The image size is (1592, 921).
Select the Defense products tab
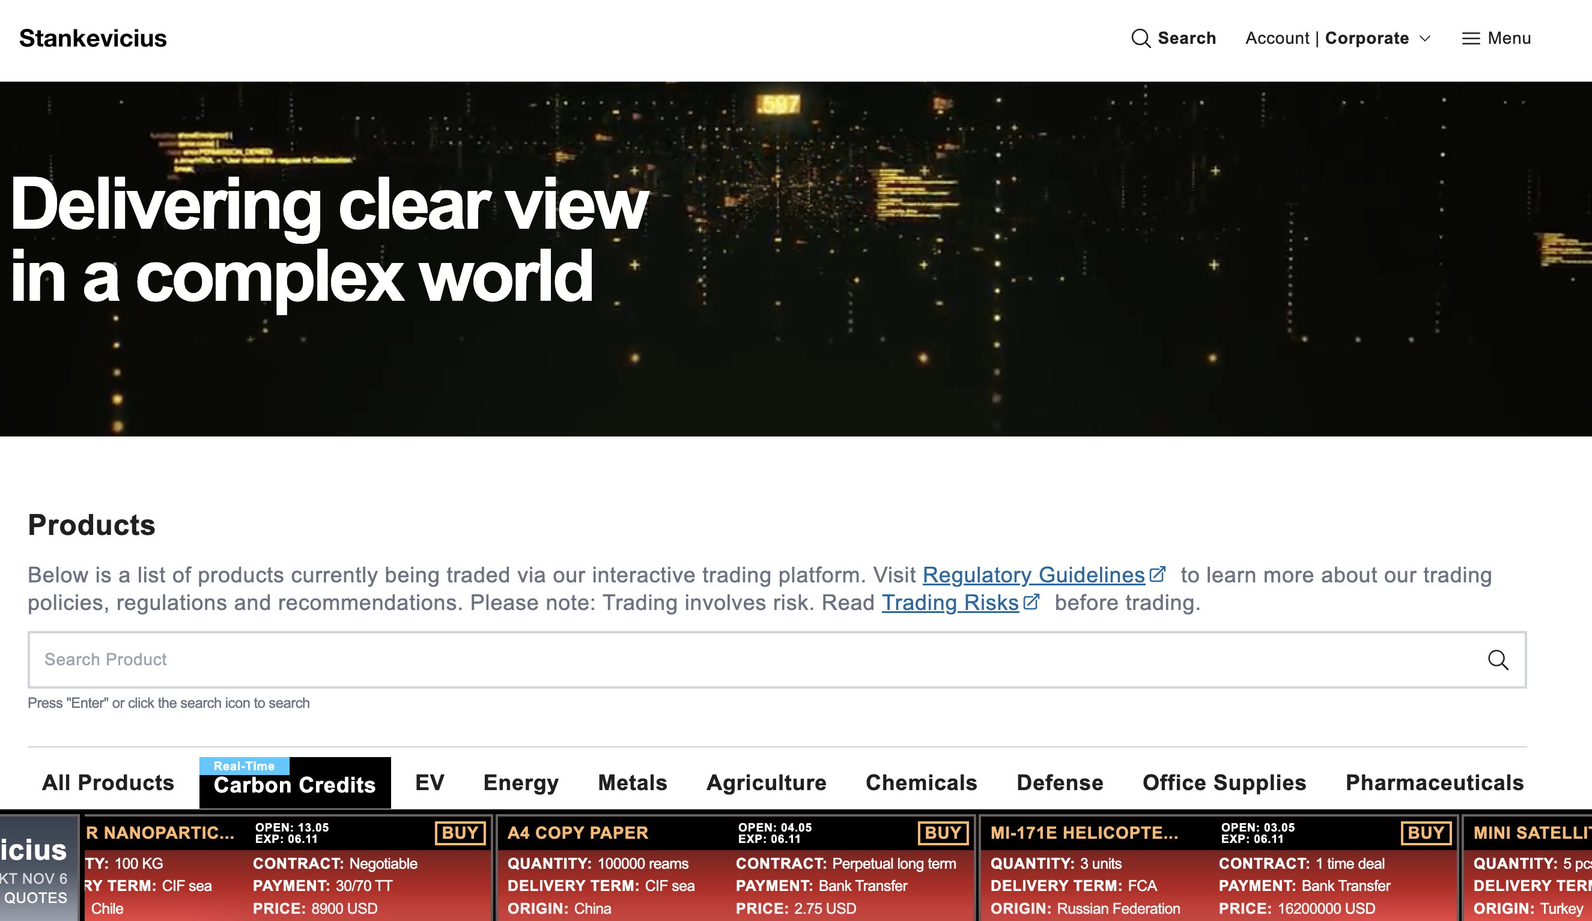pos(1059,783)
